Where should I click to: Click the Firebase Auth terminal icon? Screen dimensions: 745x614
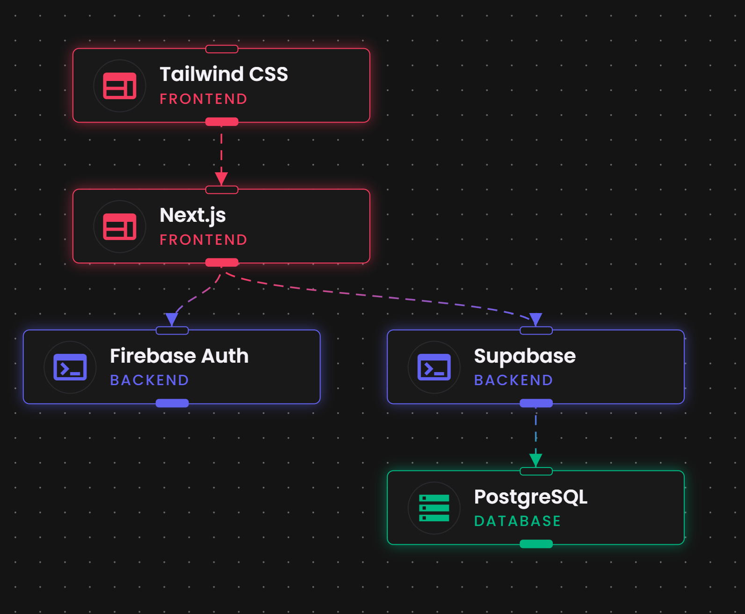pyautogui.click(x=70, y=367)
